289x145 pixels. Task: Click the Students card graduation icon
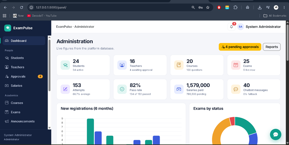[x=65, y=65]
